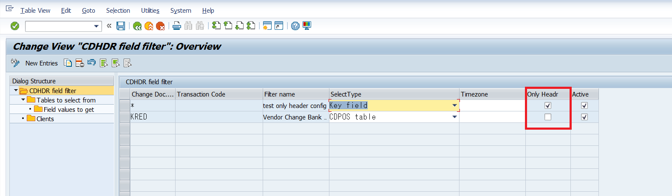This screenshot has height=196, width=672.
Task: Click the Customize Local Layout monitor icon
Action: pyautogui.click(x=307, y=26)
